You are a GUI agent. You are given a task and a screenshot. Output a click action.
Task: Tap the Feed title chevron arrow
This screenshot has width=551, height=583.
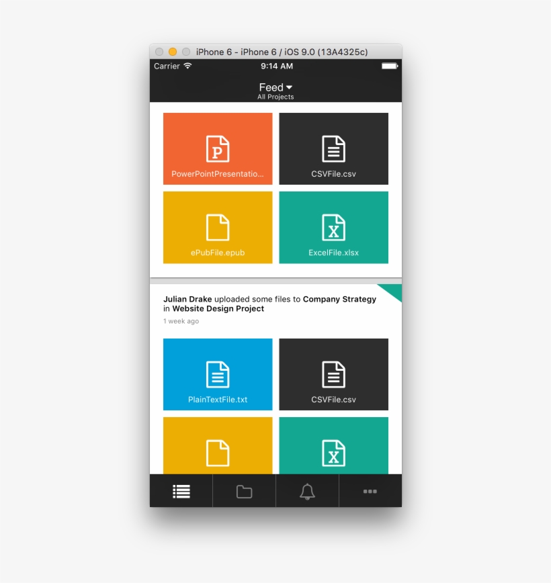coord(290,87)
